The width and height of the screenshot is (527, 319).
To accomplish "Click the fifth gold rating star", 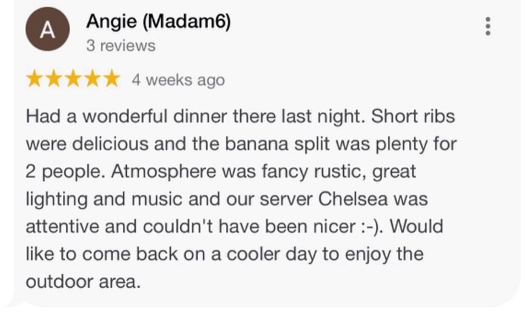I will tap(112, 79).
